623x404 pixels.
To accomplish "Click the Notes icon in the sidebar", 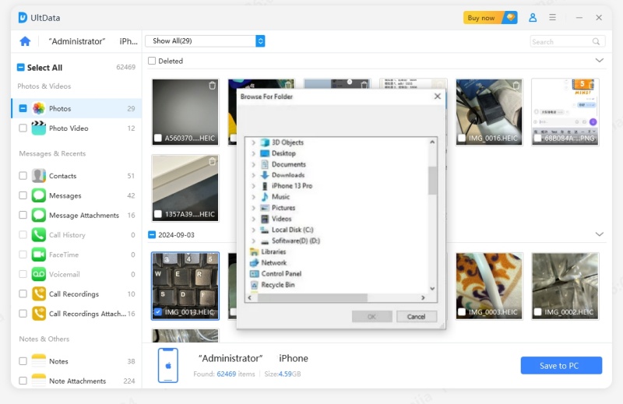I will pyautogui.click(x=39, y=361).
